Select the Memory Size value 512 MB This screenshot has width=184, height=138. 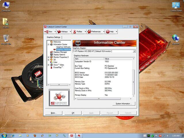tap(108, 82)
